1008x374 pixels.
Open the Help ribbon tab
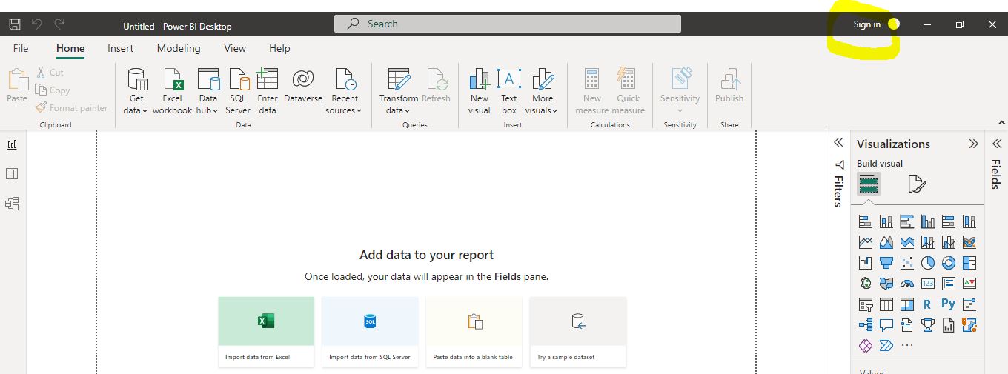pyautogui.click(x=279, y=48)
